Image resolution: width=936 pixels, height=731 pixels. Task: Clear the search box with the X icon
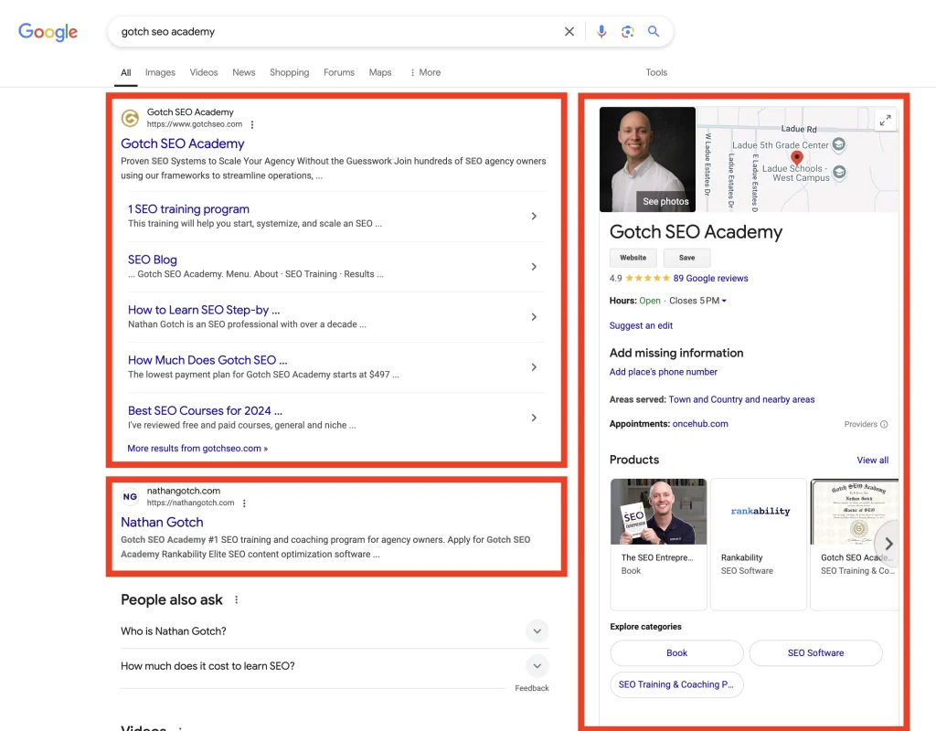[x=569, y=32]
